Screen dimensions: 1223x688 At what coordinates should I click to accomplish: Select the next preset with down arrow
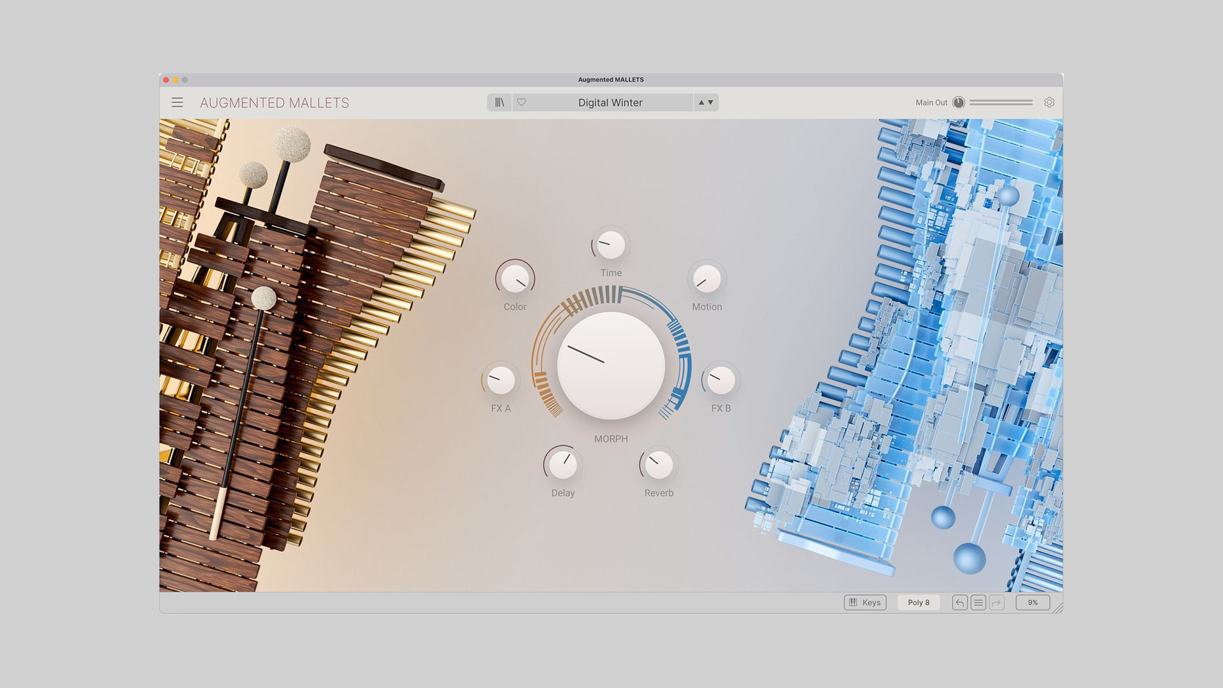(x=711, y=103)
